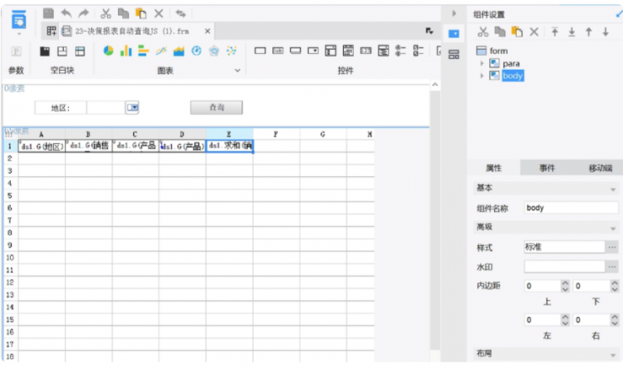Decrease 内边距 下 value with down arrow
This screenshot has width=623, height=370.
point(615,289)
